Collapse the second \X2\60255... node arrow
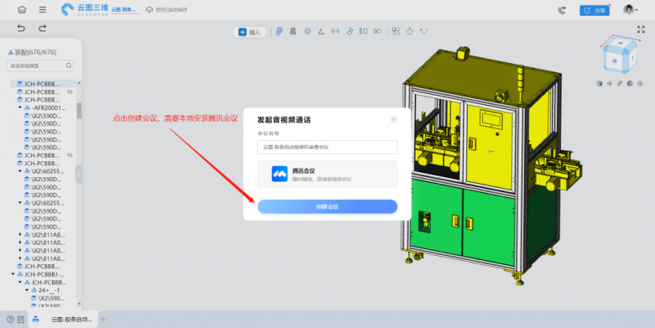Viewport: 655px width, 328px height. [19, 203]
